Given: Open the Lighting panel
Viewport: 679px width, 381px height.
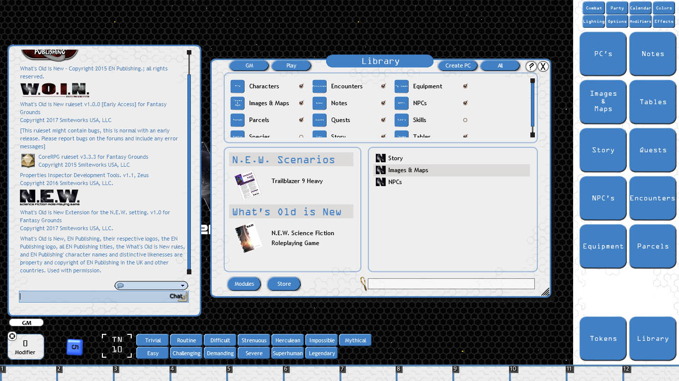Looking at the screenshot, I should point(594,21).
